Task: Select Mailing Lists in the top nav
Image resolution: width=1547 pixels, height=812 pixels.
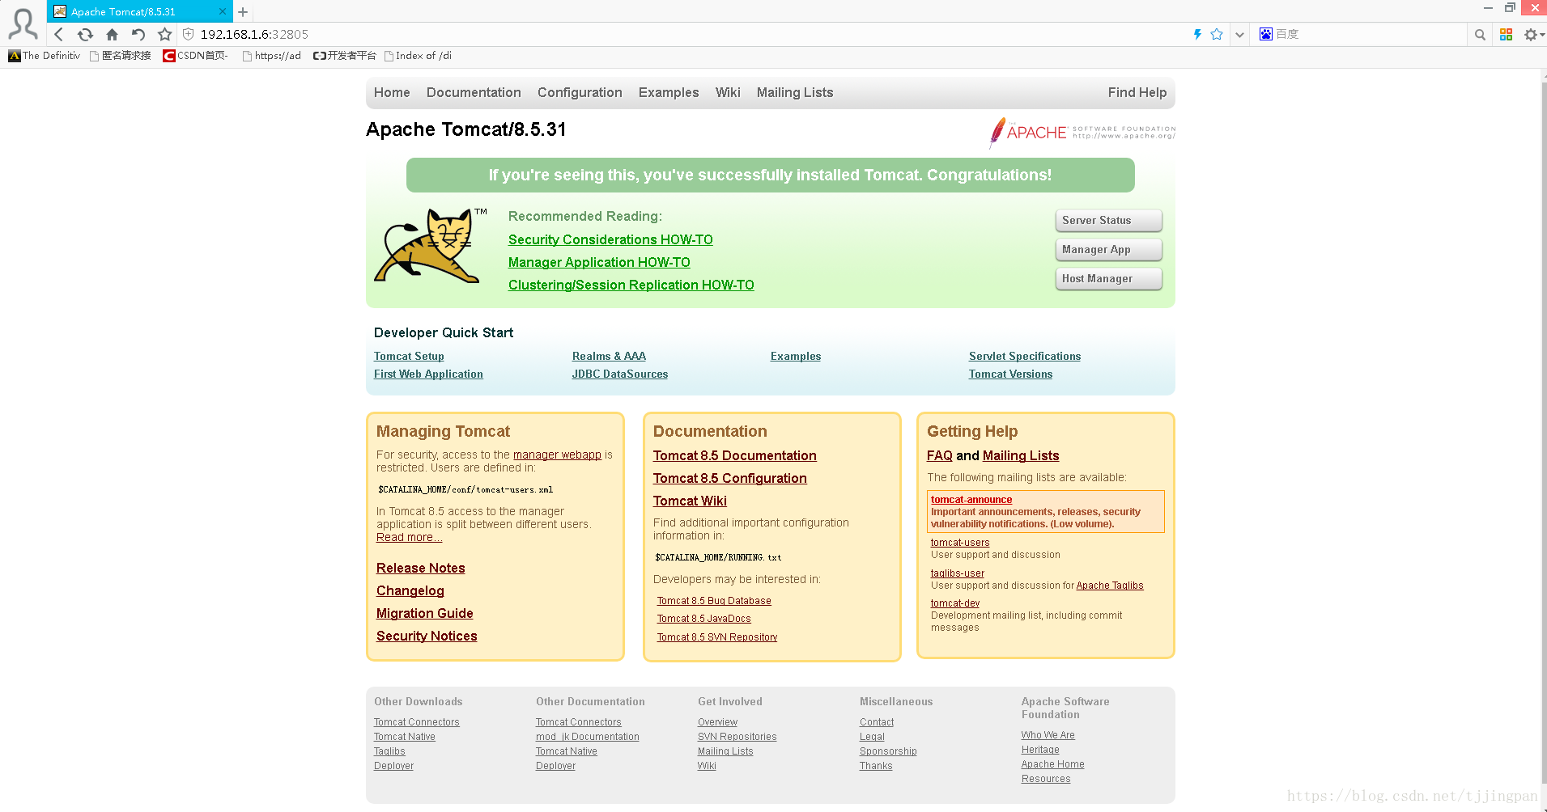Action: coord(795,92)
